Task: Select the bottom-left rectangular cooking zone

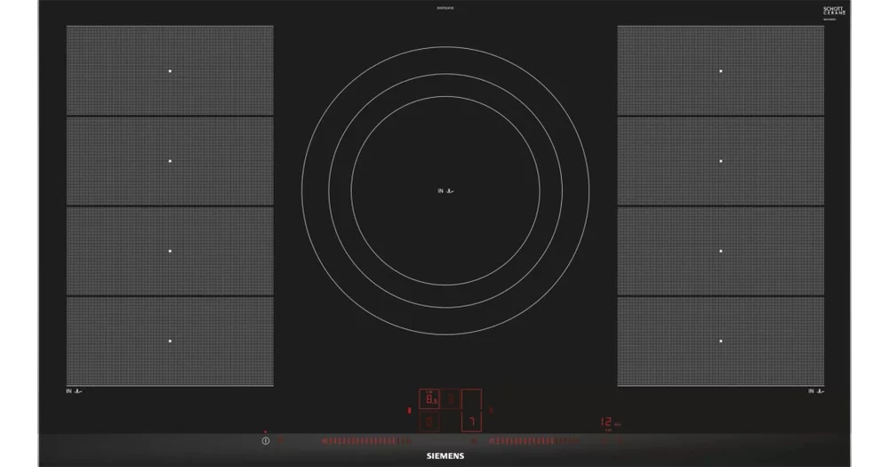Action: tap(170, 341)
